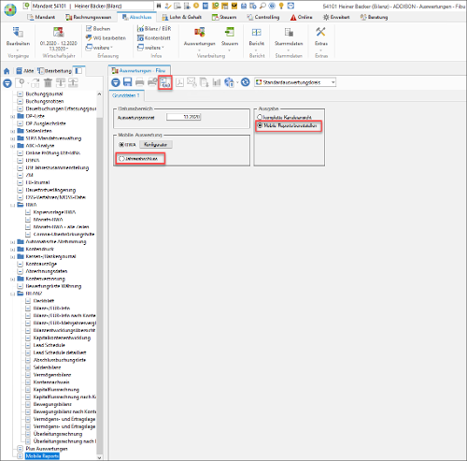
Task: Click the Konfigurator button
Action: point(155,145)
